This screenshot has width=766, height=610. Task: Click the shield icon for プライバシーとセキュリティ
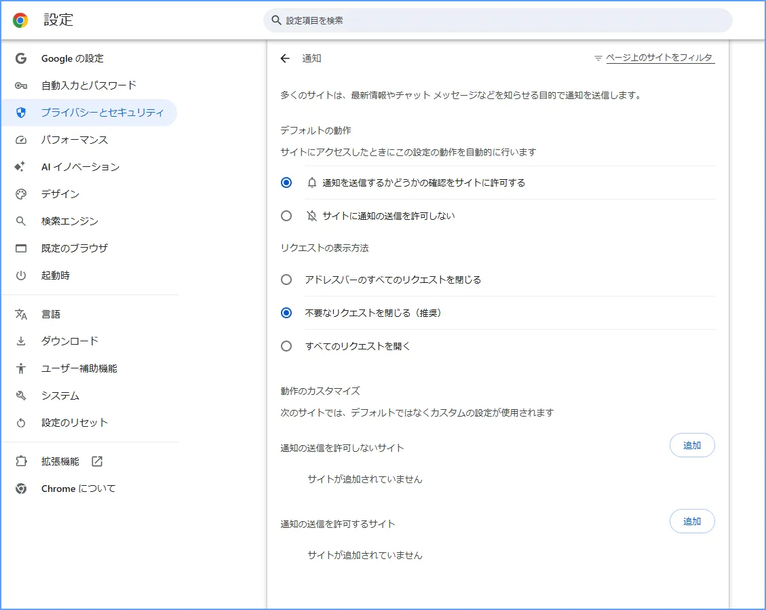[21, 113]
